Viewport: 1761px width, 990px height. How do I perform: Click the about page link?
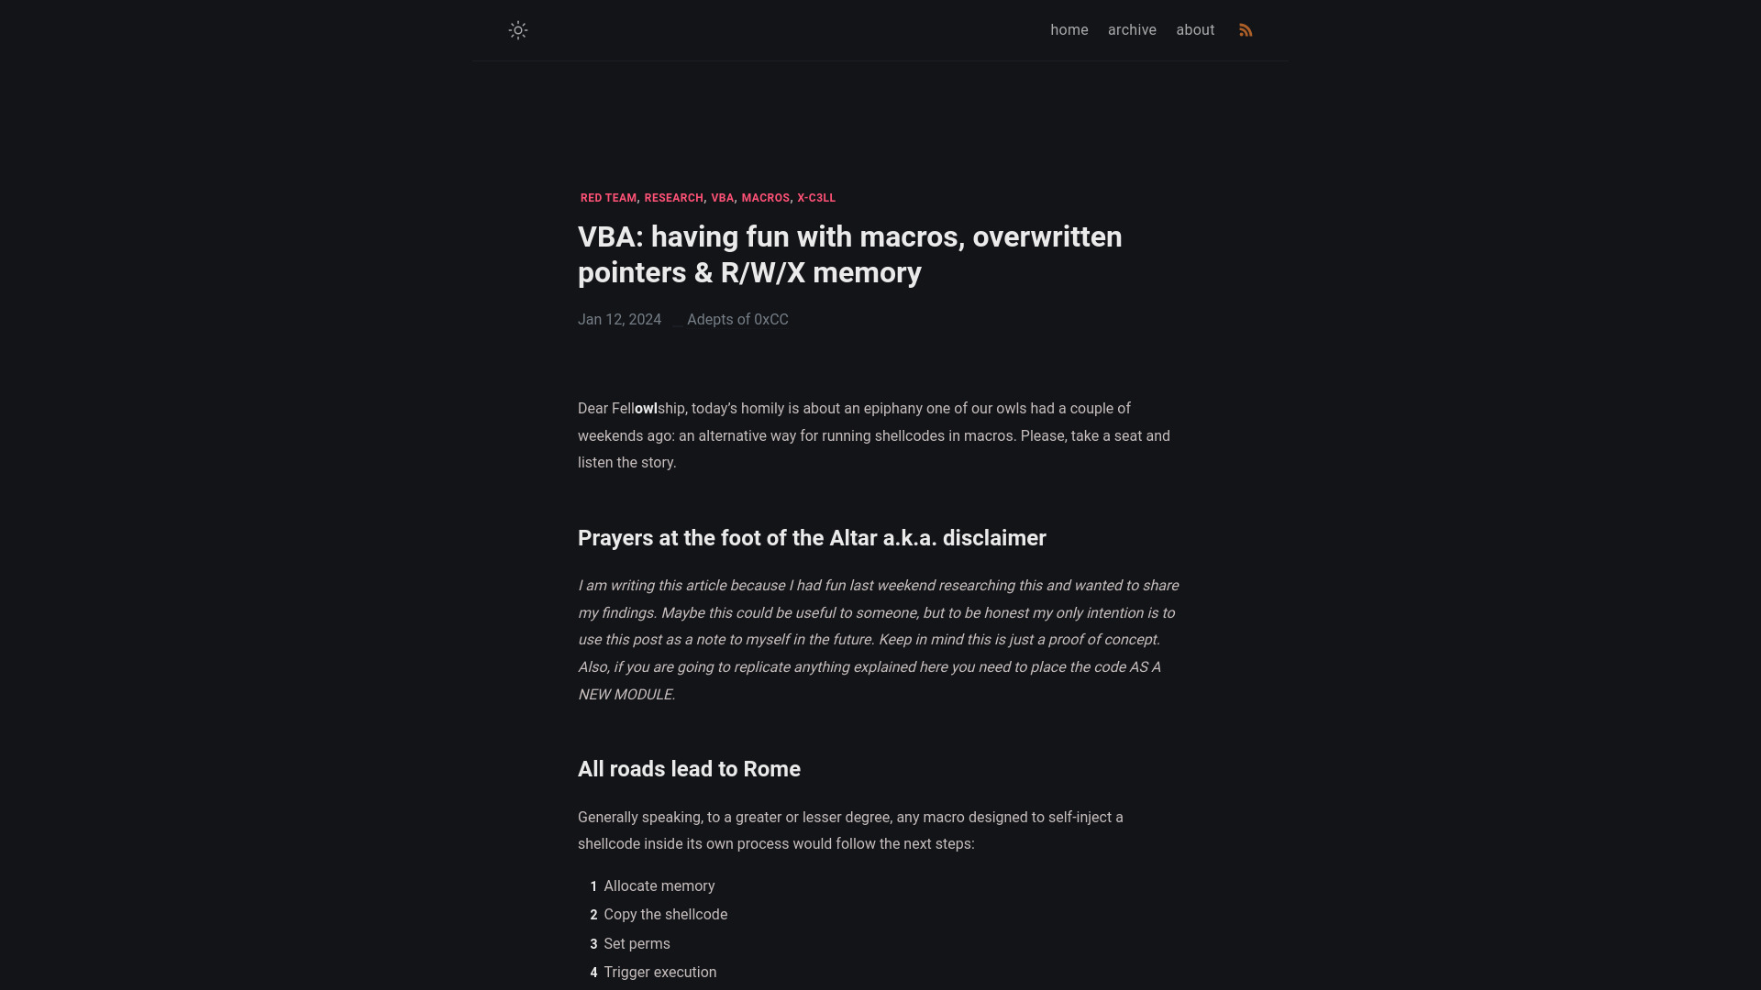(1195, 29)
